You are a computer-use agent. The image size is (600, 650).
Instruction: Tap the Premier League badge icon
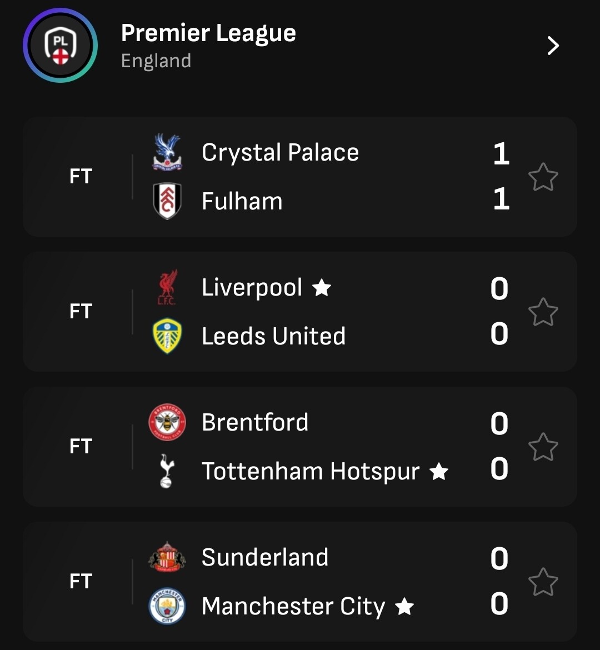click(x=60, y=46)
